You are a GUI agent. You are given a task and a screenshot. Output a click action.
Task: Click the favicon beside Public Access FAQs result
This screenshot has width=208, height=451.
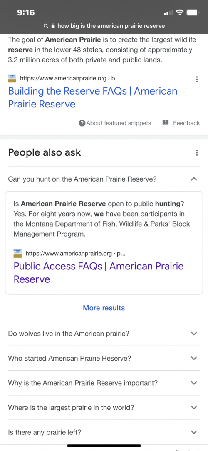[18, 253]
